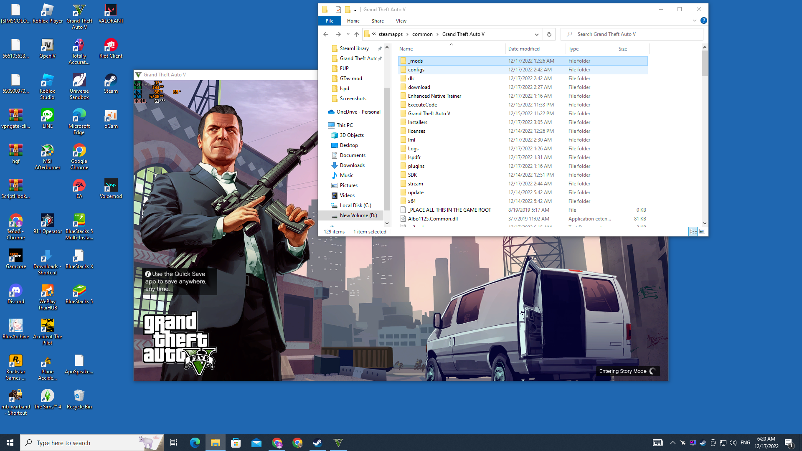Open File Explorer help icon
Image resolution: width=802 pixels, height=451 pixels.
click(x=703, y=20)
